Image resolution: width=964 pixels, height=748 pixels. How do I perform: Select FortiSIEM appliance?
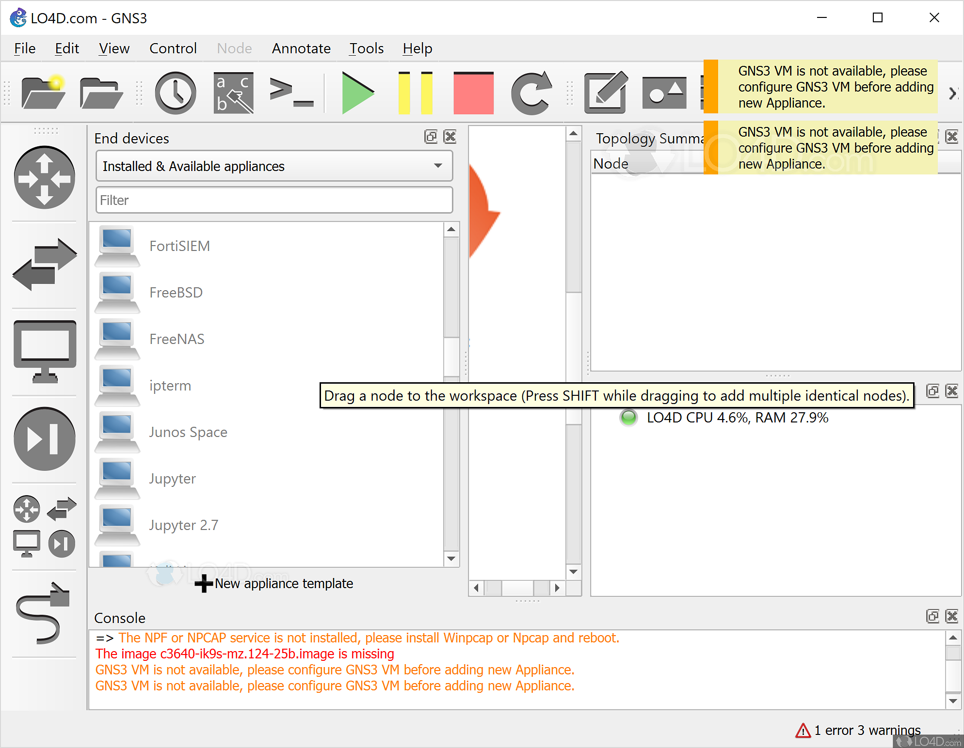click(266, 246)
